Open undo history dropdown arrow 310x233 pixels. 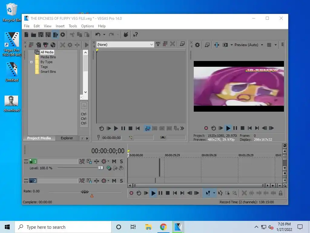pyautogui.click(x=104, y=35)
